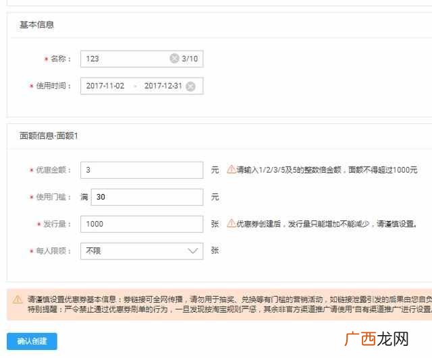
Task: Clear the 使用时间 date range with X icon
Action: [190, 86]
